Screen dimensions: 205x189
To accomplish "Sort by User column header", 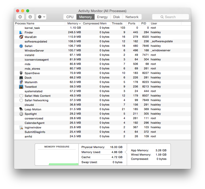I will coord(166,24).
